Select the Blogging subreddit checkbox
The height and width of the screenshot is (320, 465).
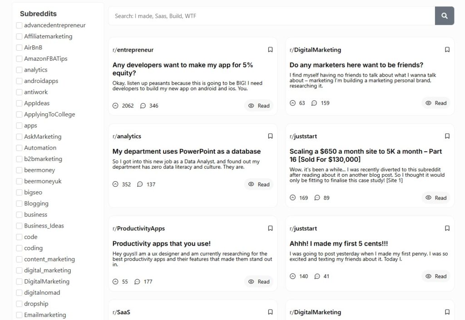pyautogui.click(x=19, y=204)
